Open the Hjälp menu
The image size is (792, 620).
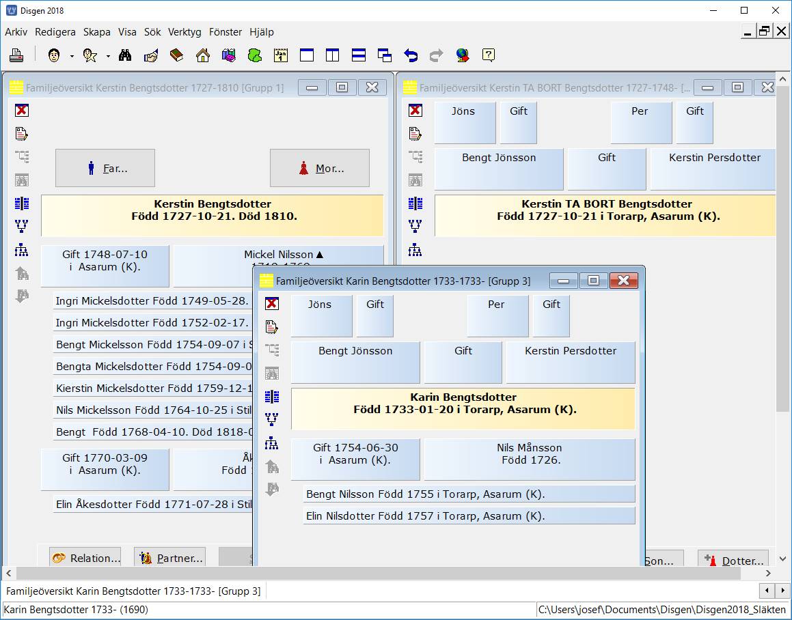click(262, 32)
